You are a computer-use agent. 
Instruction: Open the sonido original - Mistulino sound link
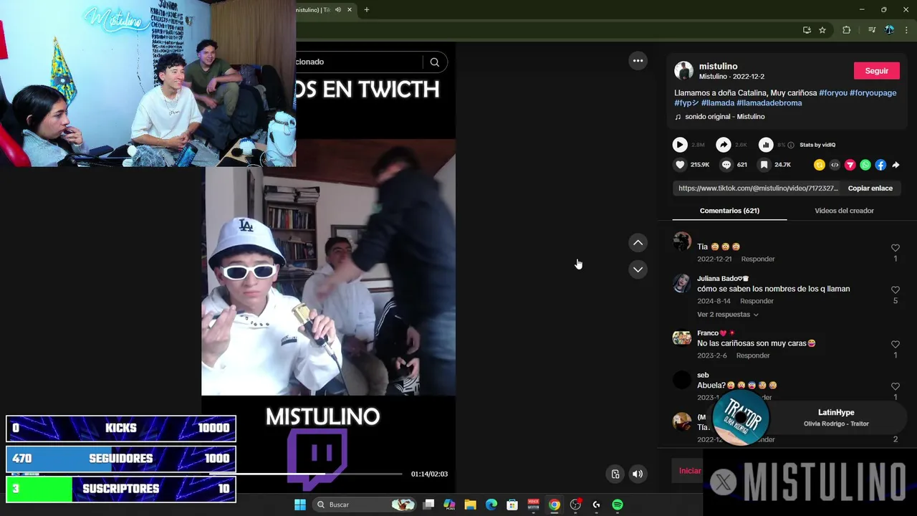724,117
